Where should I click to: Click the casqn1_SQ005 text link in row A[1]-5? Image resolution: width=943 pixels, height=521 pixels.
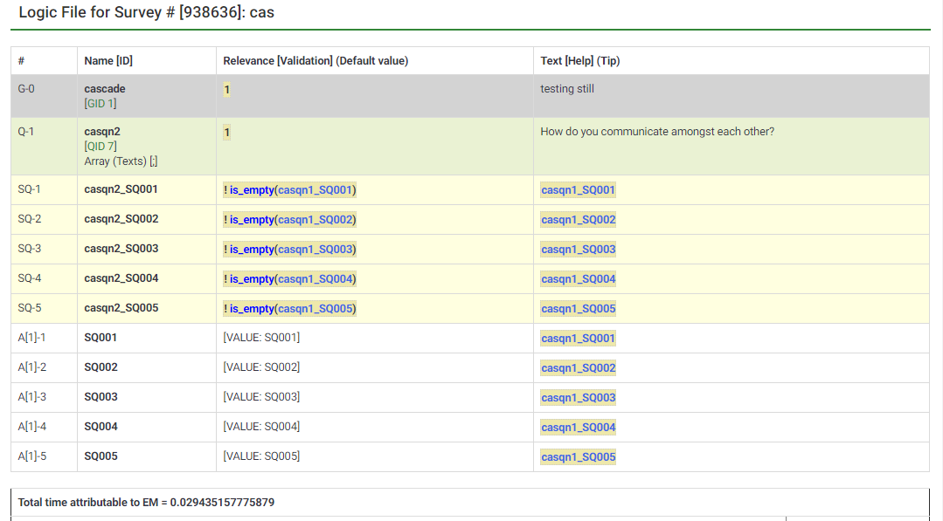578,457
